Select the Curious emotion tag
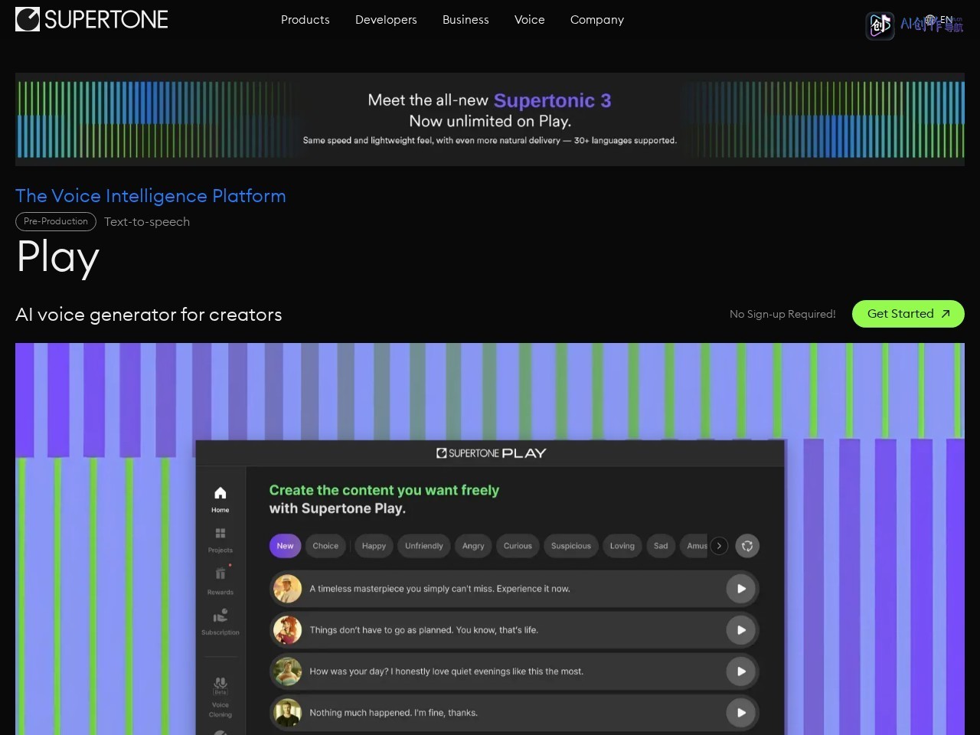 pyautogui.click(x=518, y=546)
